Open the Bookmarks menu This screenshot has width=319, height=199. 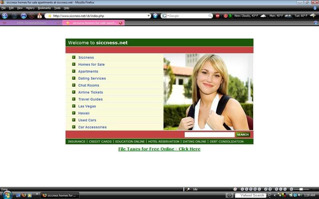(44, 8)
